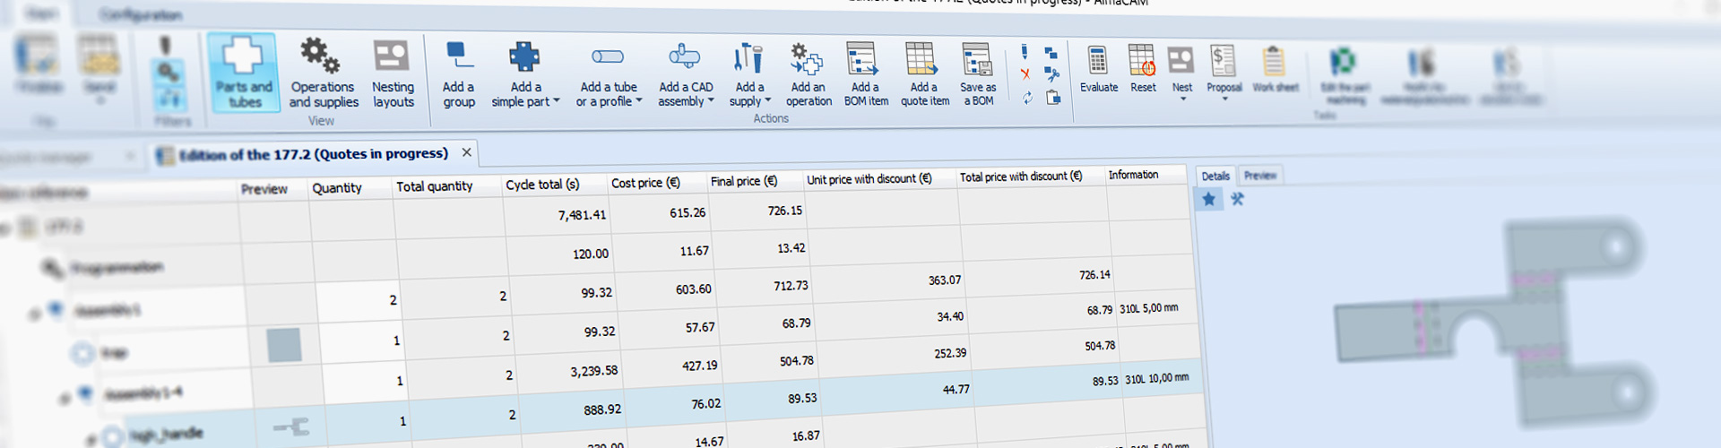This screenshot has height=448, width=1721.
Task: Switch to the Preview tab
Action: pyautogui.click(x=1259, y=176)
